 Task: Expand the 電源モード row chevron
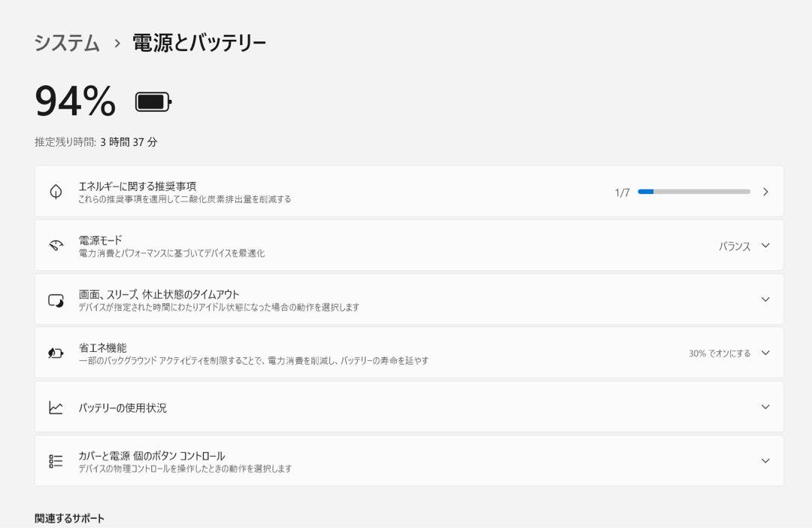coord(765,246)
